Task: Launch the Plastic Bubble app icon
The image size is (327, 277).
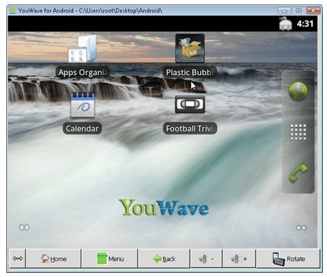Action: coord(190,48)
